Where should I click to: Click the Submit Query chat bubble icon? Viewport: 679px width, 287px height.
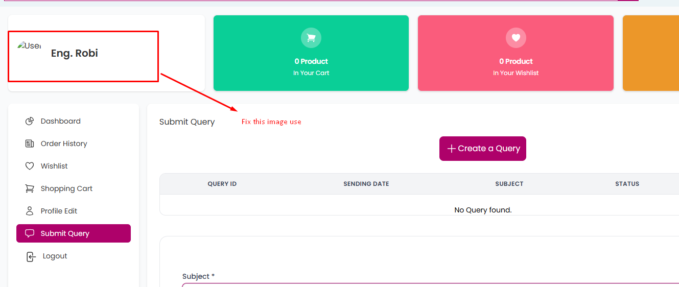[x=30, y=233]
